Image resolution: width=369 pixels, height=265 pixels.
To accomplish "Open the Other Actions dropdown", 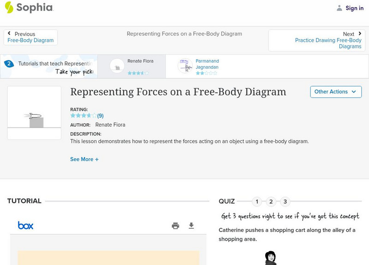I will click(x=335, y=92).
